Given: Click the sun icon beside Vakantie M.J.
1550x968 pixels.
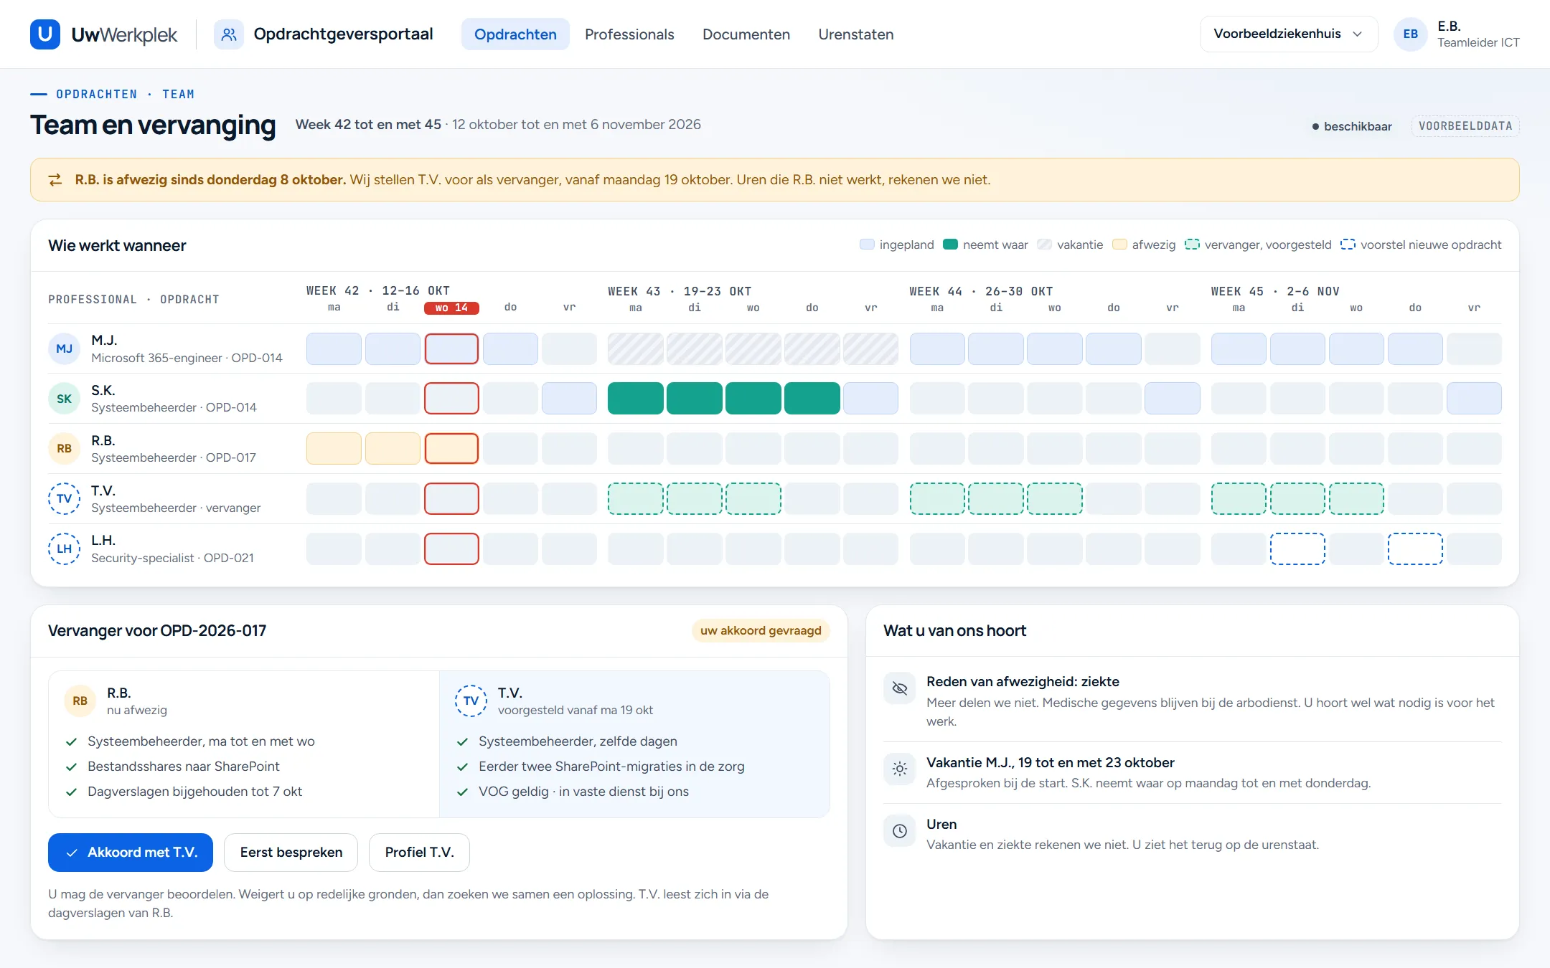Looking at the screenshot, I should click(x=899, y=769).
